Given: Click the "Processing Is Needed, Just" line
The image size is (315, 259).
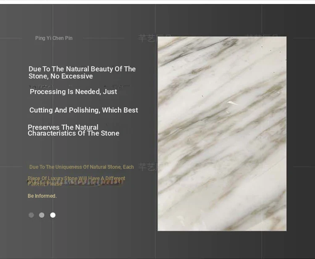Looking at the screenshot, I should point(73,92).
